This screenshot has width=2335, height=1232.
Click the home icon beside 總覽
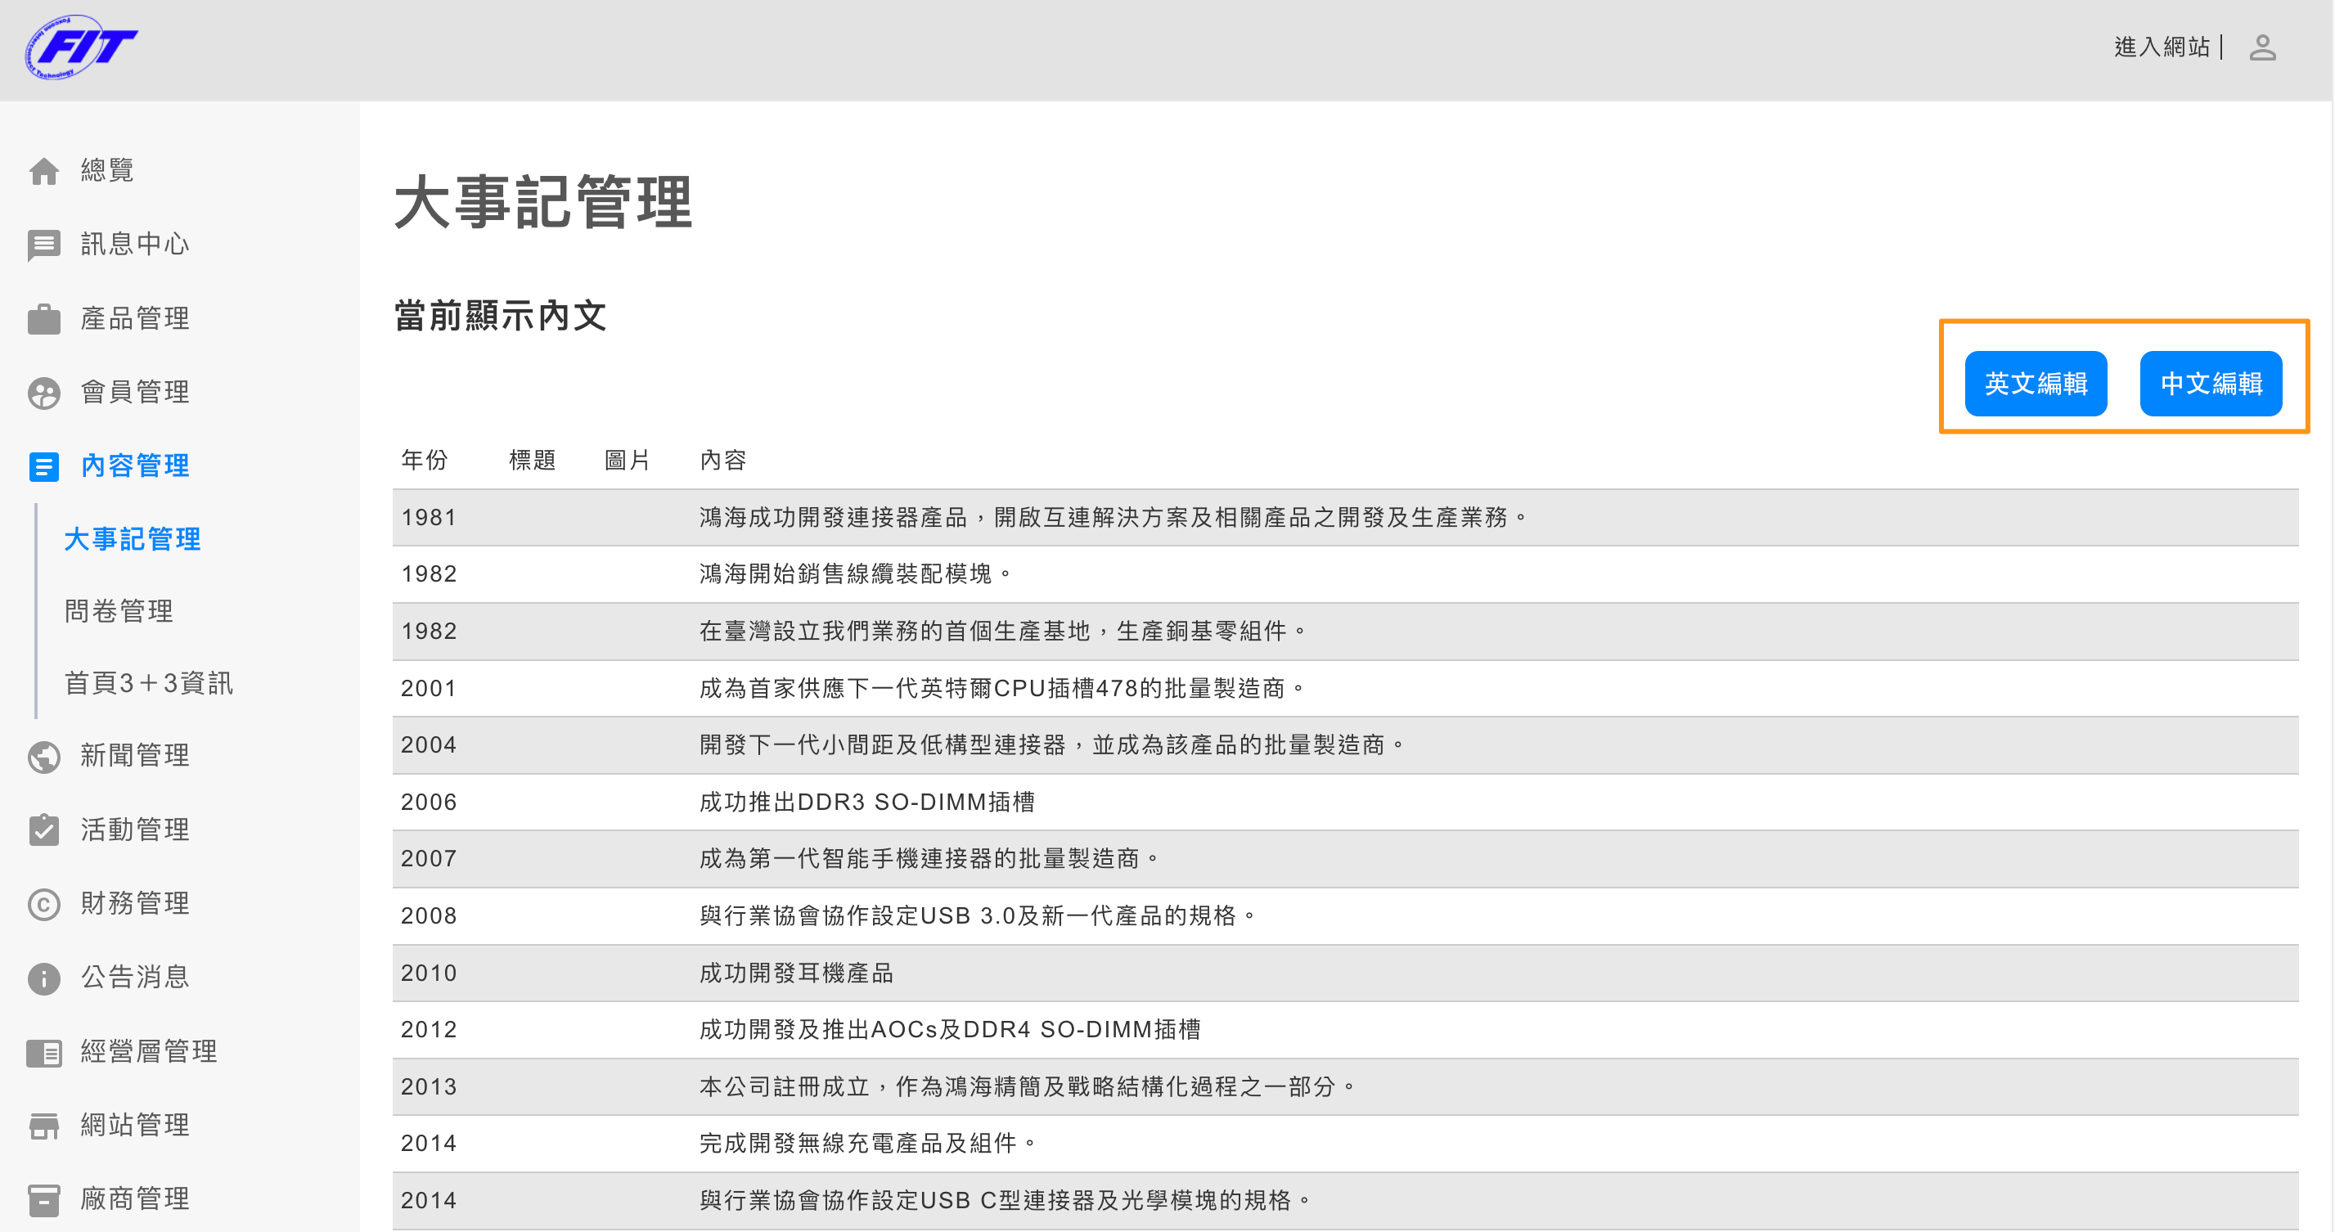tap(43, 170)
